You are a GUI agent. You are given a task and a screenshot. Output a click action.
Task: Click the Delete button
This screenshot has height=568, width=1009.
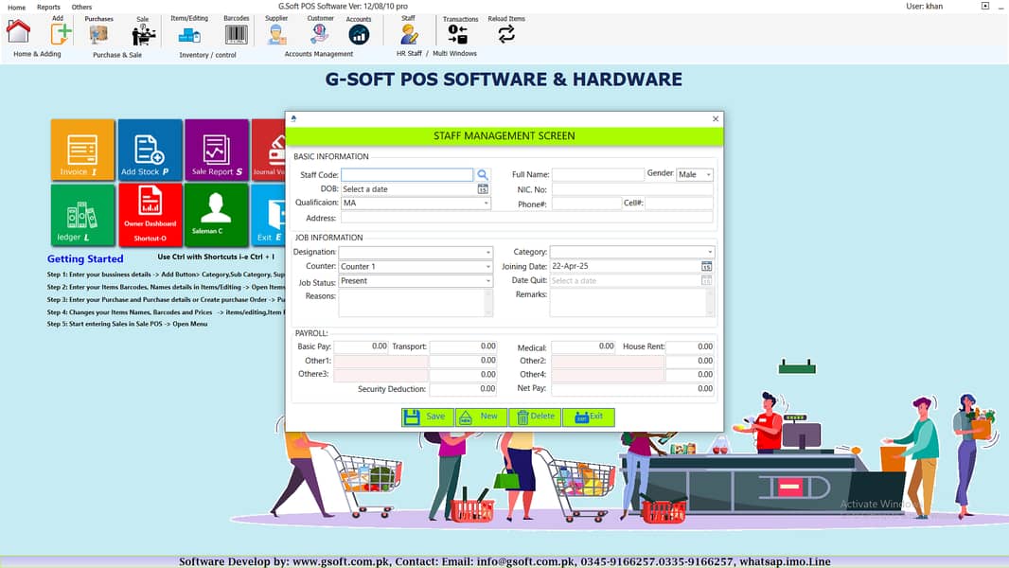(535, 417)
